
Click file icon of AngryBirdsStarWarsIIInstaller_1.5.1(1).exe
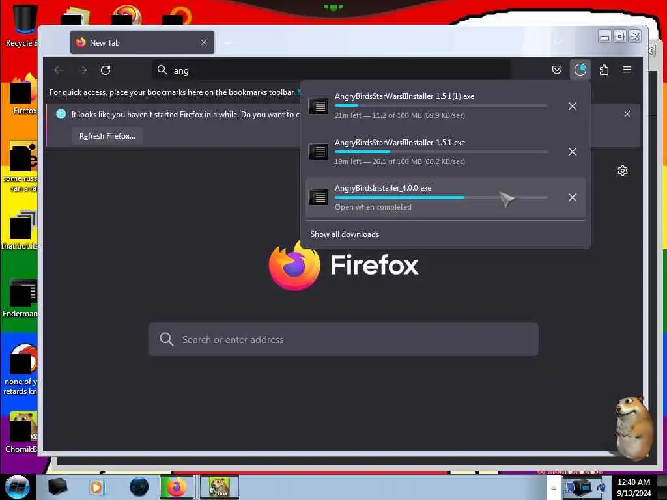318,106
